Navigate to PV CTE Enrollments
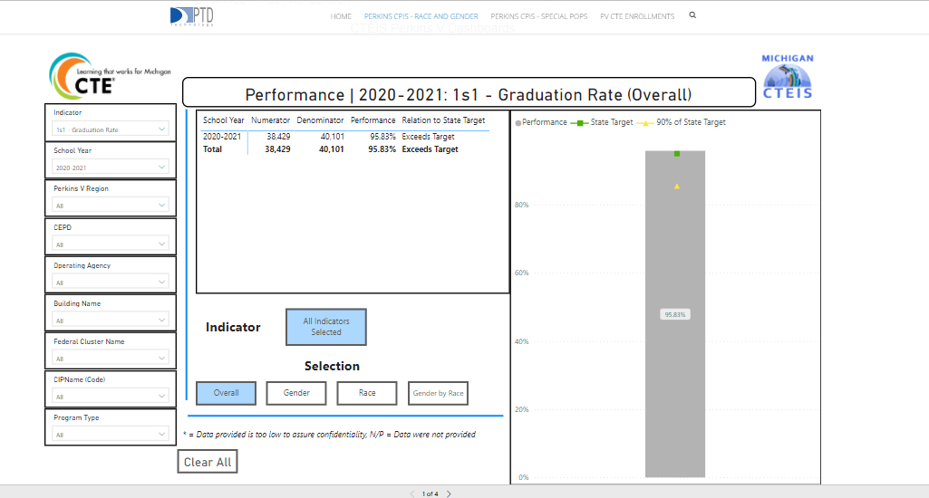Screen dimensions: 929x498 tap(637, 16)
